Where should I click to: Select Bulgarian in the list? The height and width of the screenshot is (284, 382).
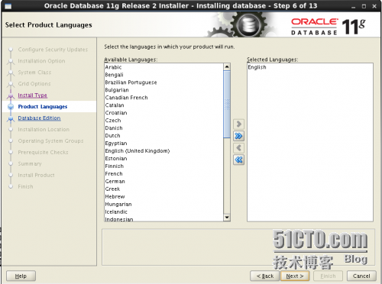(163, 90)
